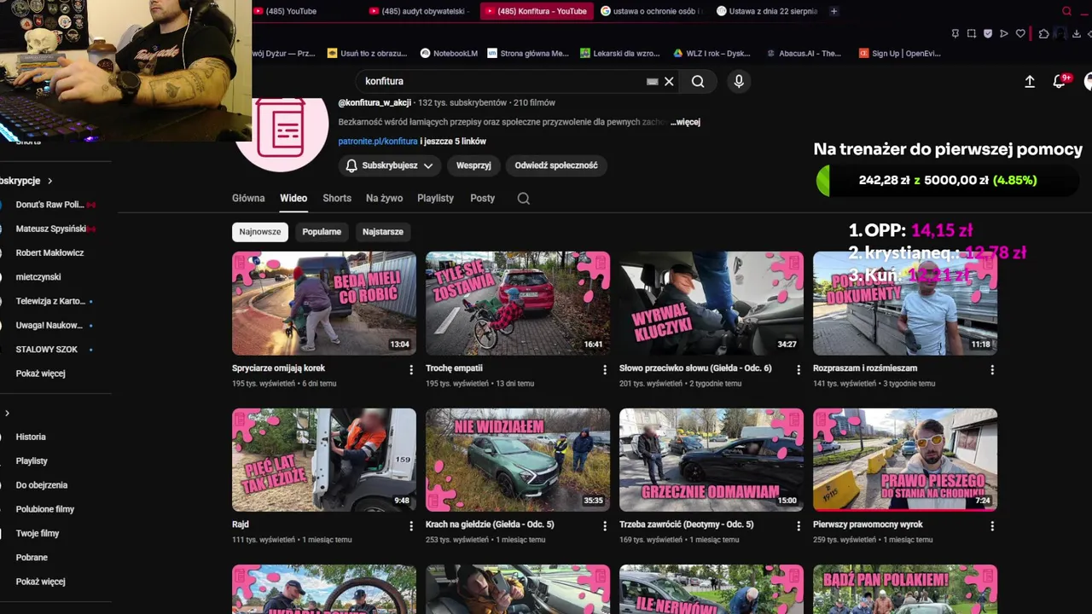The image size is (1092, 614).
Task: Select the Popularne sort chip
Action: pyautogui.click(x=322, y=232)
